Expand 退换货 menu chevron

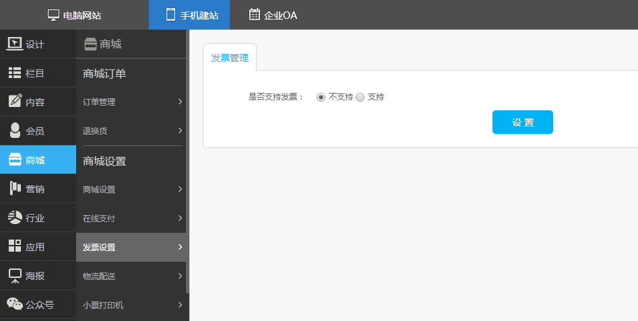(180, 131)
